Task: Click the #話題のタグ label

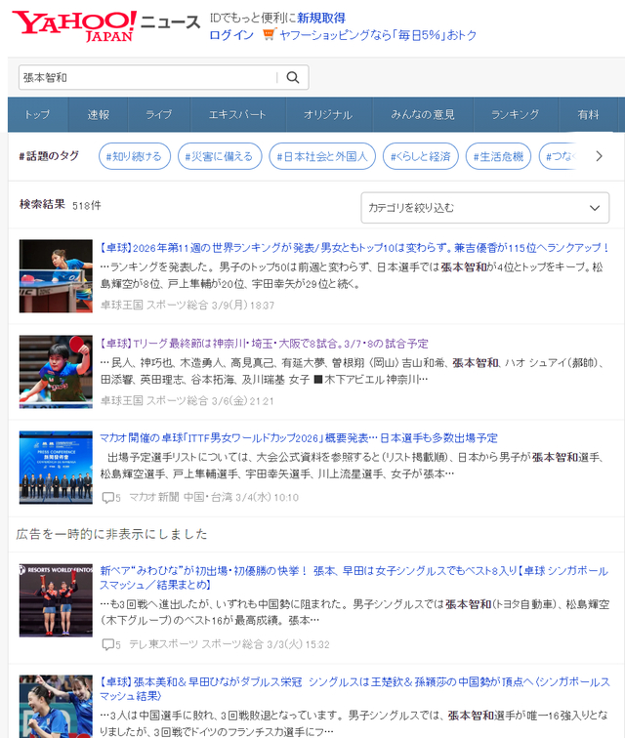Action: [x=49, y=156]
